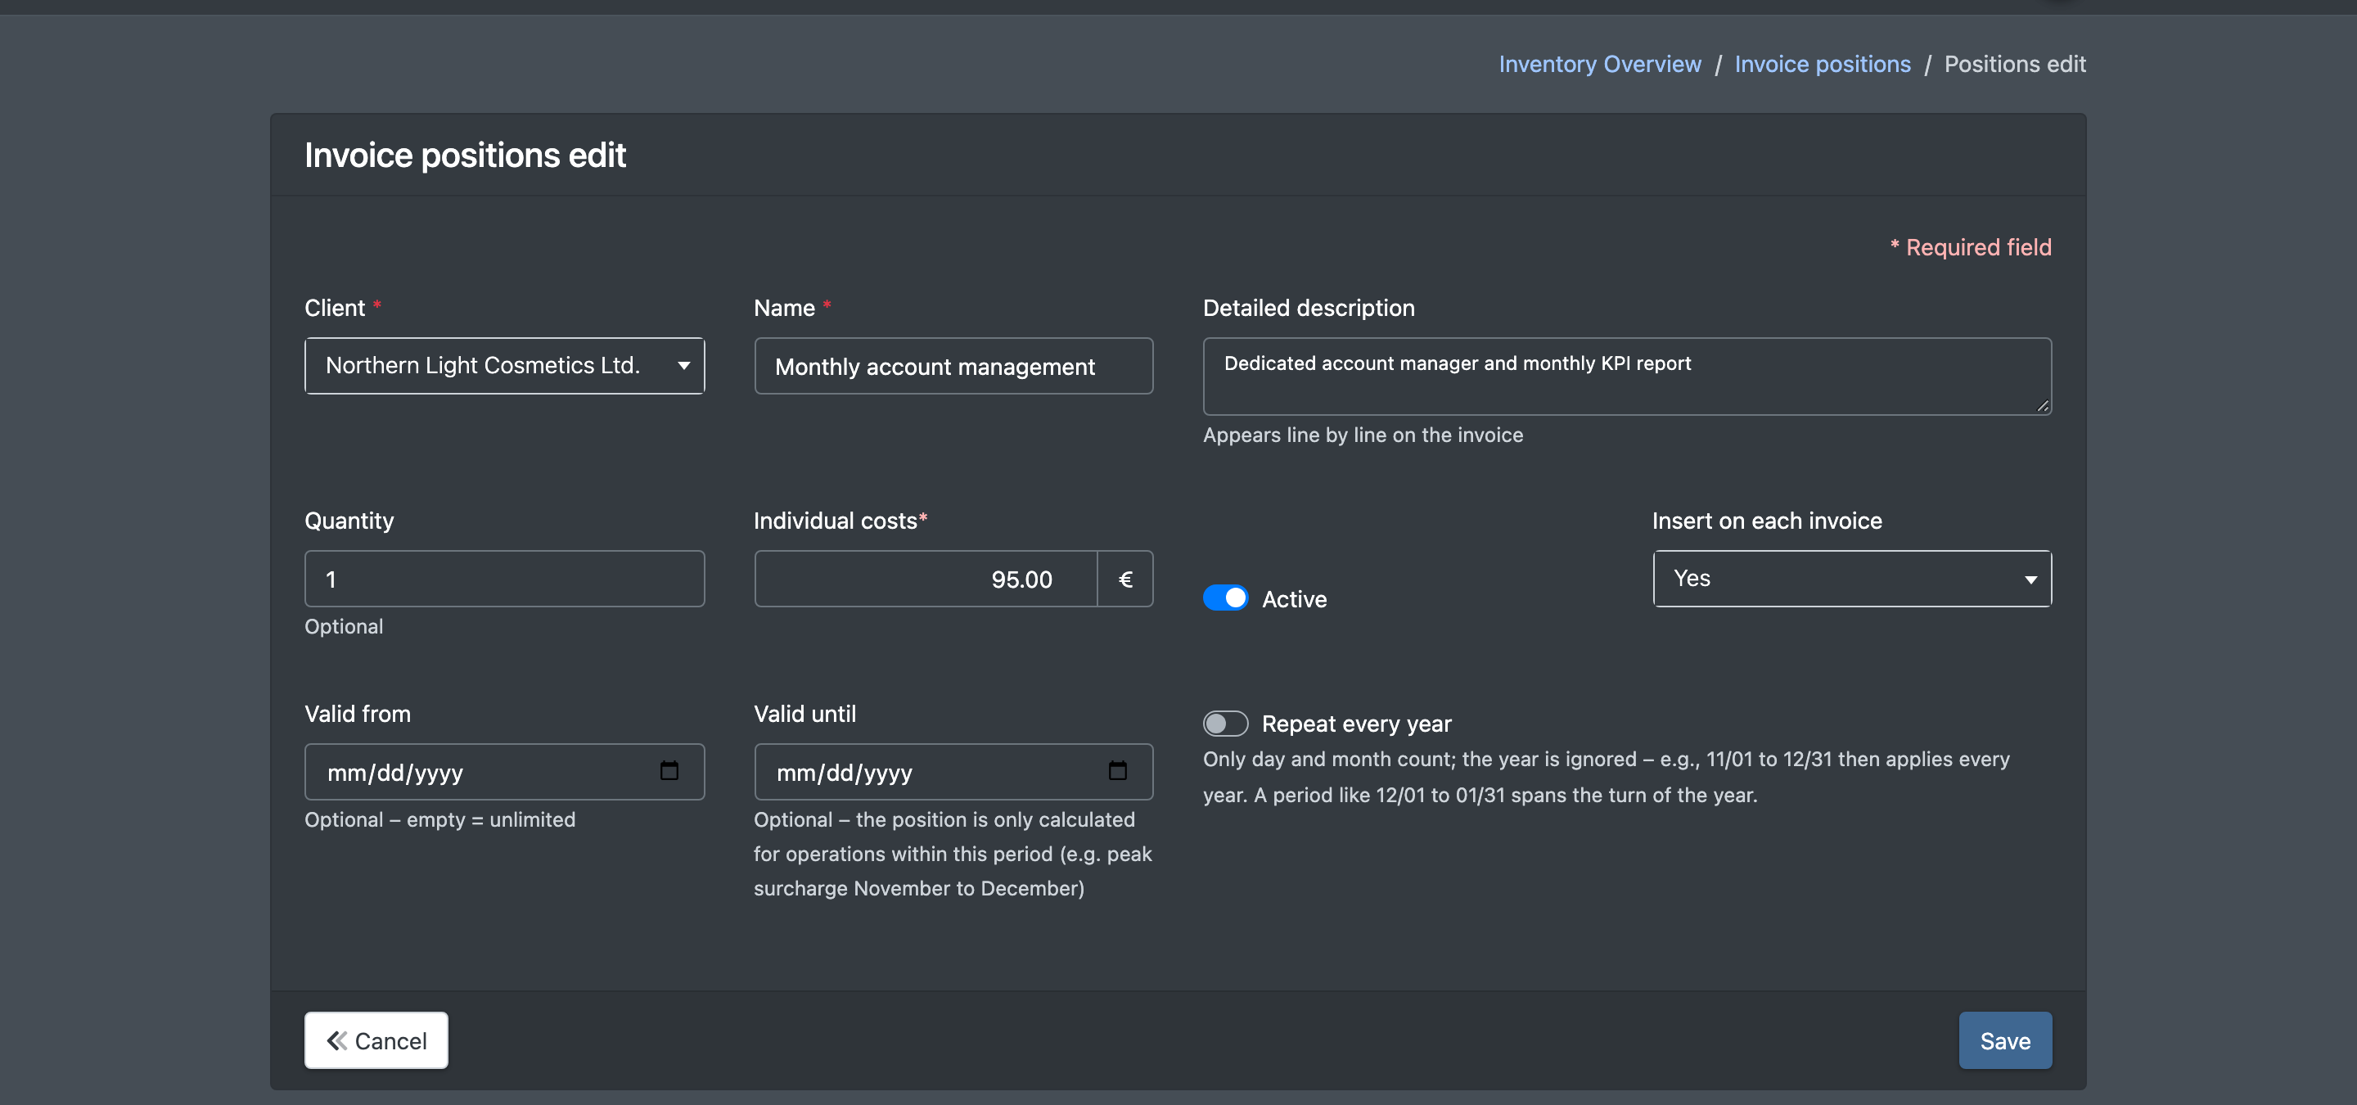Open the Insert on each invoice dropdown

click(1852, 578)
